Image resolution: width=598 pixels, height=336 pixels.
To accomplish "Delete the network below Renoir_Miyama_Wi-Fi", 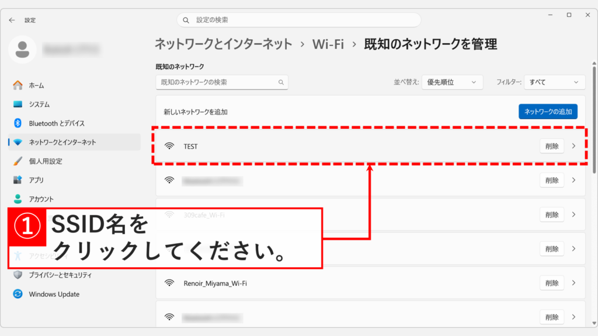I will pyautogui.click(x=551, y=317).
